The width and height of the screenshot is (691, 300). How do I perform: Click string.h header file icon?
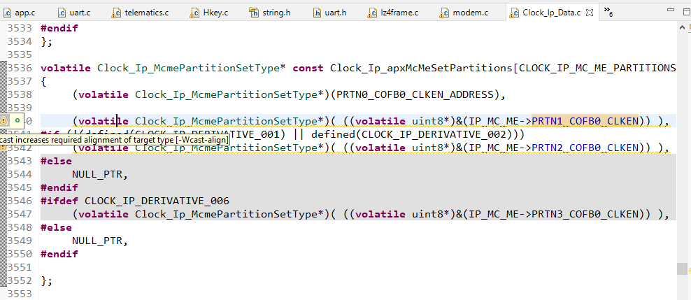[x=253, y=13]
